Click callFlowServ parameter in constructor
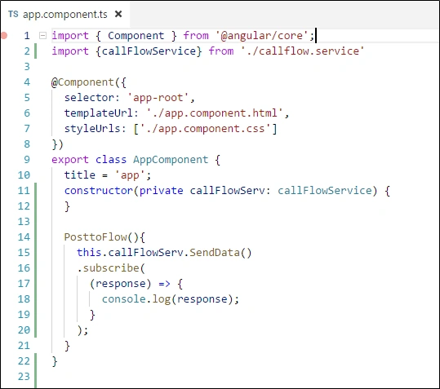The height and width of the screenshot is (389, 440). [x=227, y=191]
